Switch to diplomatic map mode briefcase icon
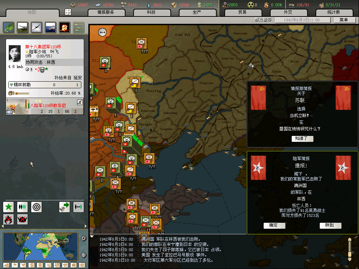Image resolution: width=359 pixels, height=269 pixels. coord(74,265)
